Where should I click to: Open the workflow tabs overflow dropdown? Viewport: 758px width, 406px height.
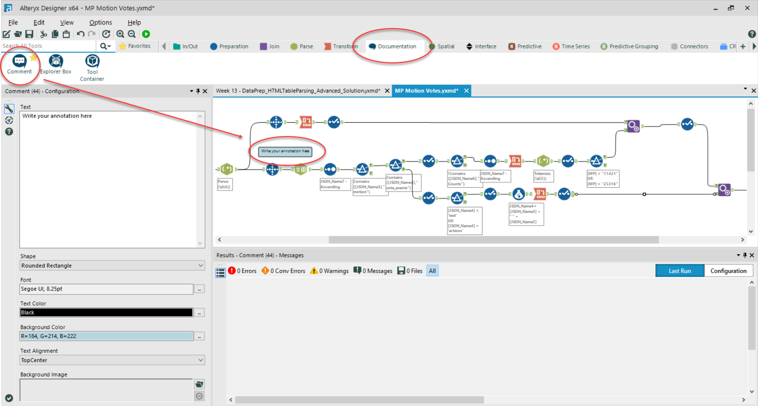[745, 89]
